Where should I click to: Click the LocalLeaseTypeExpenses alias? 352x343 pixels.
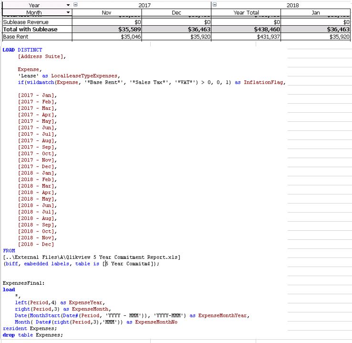click(84, 76)
